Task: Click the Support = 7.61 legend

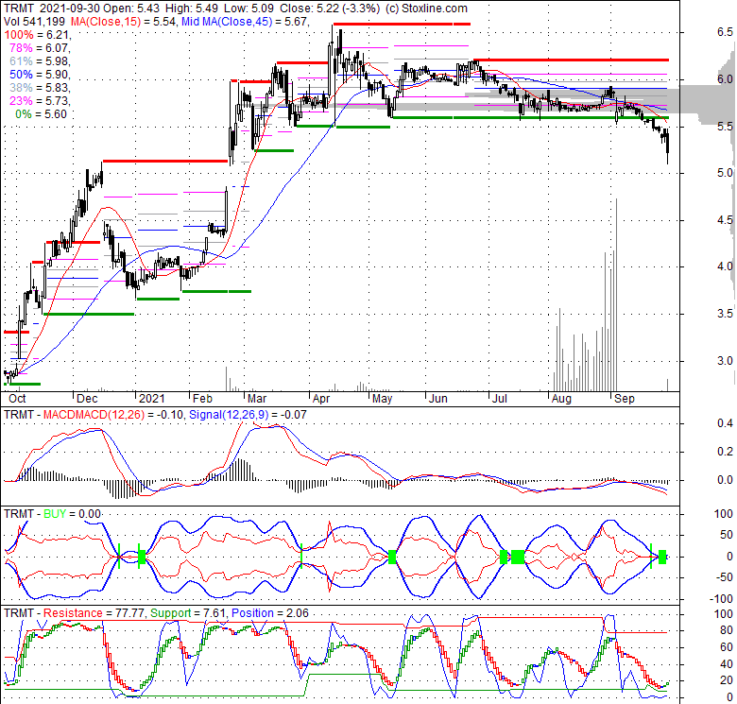Action: pyautogui.click(x=188, y=613)
